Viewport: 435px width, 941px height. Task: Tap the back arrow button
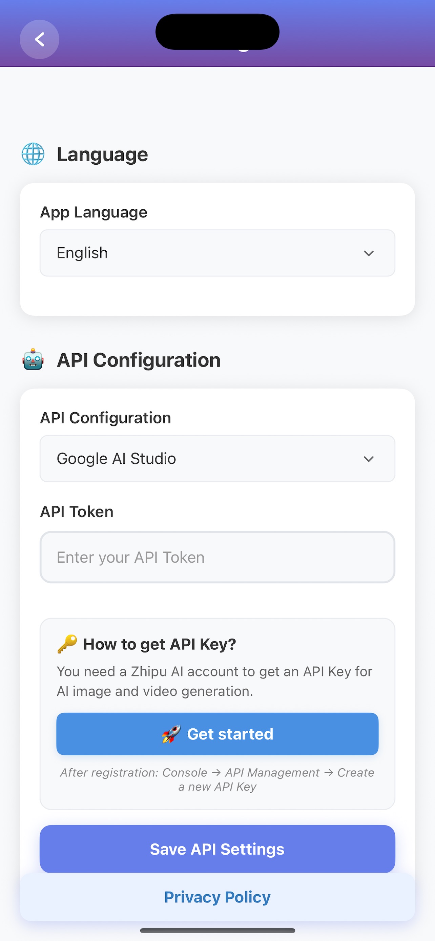click(x=39, y=39)
